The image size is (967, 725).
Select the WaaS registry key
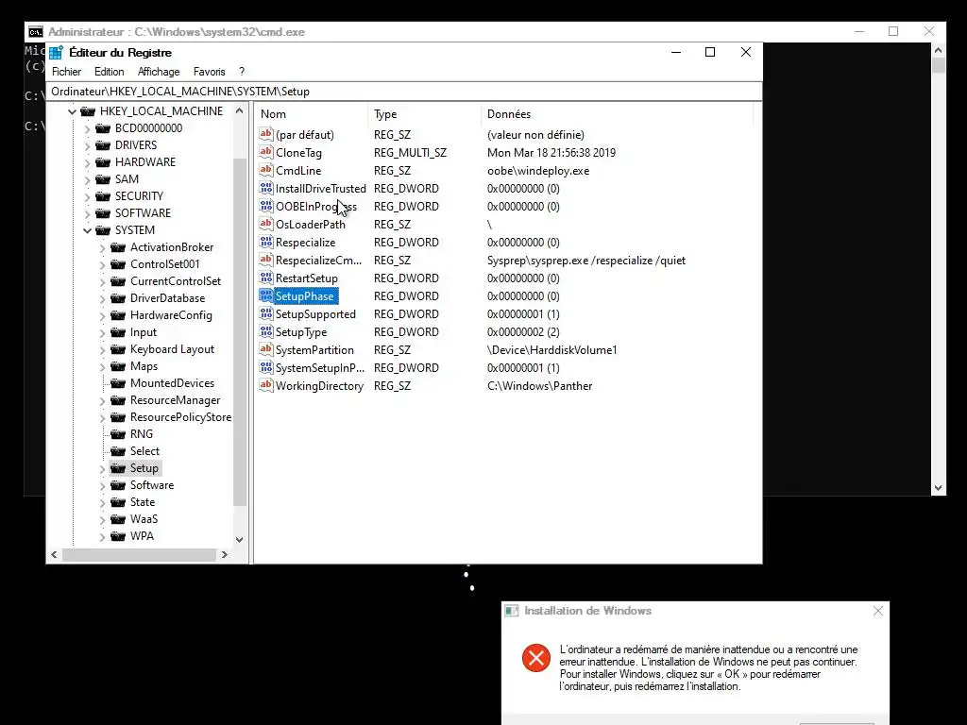tap(144, 520)
